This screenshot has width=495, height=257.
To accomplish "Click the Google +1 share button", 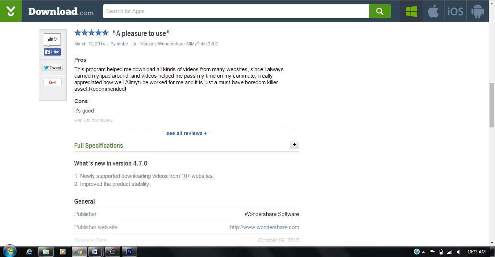I will (53, 82).
